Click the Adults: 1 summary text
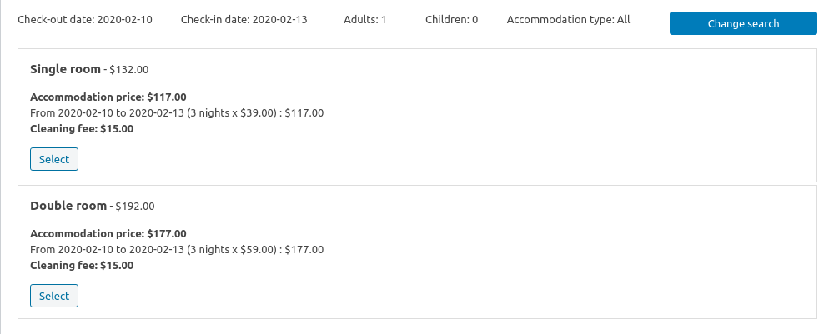Screen dimensions: 834x334 (364, 19)
